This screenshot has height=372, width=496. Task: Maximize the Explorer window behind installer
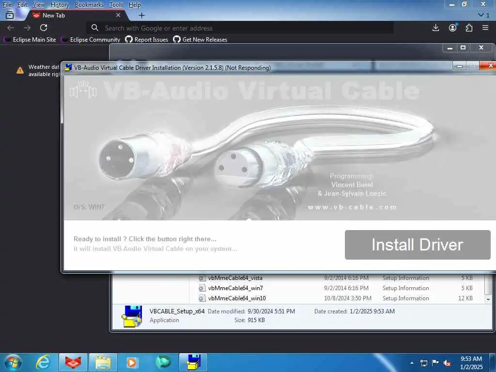click(463, 48)
